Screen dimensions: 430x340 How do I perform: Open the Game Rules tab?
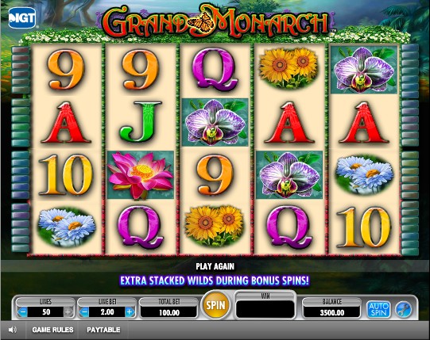(x=52, y=330)
